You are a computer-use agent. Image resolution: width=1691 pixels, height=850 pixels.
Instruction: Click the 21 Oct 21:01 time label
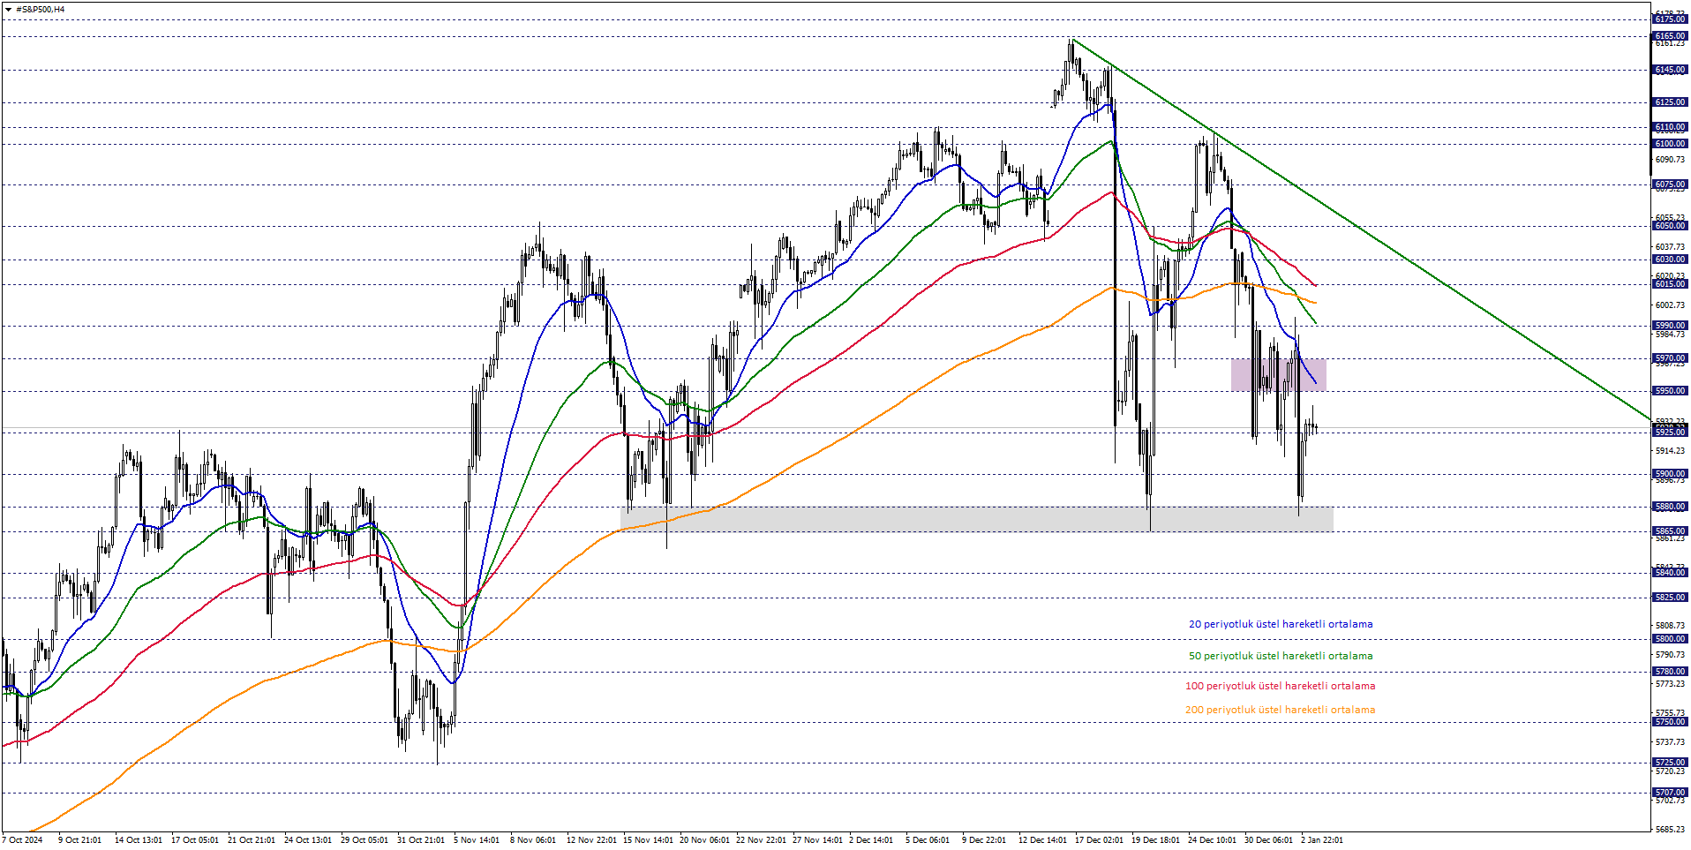coord(251,839)
